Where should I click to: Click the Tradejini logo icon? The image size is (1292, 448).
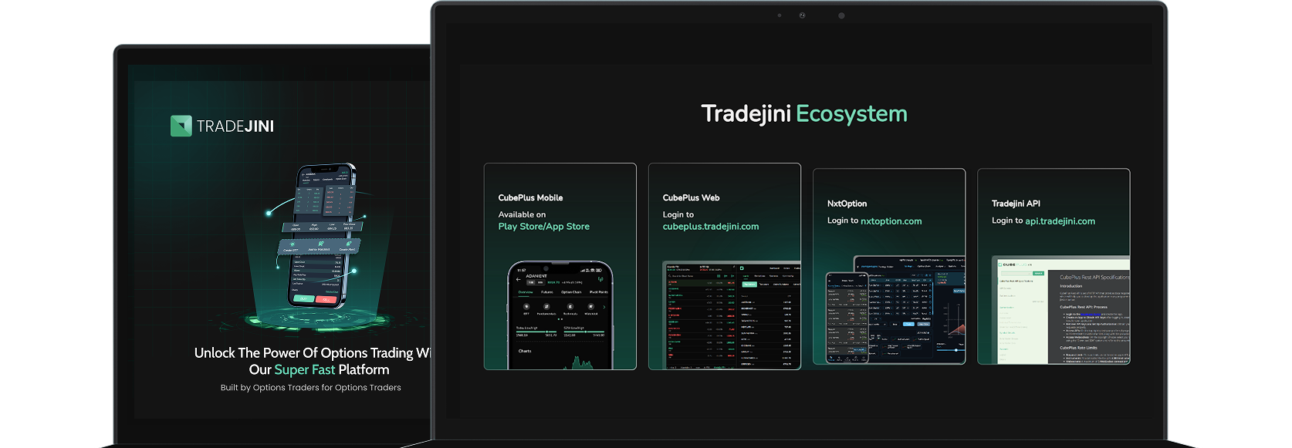(181, 126)
